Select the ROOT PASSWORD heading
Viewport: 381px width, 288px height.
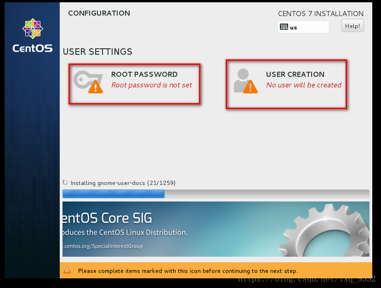(144, 74)
